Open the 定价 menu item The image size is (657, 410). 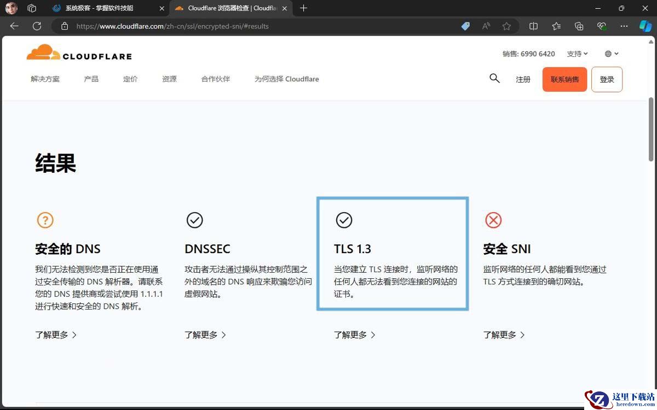click(130, 79)
